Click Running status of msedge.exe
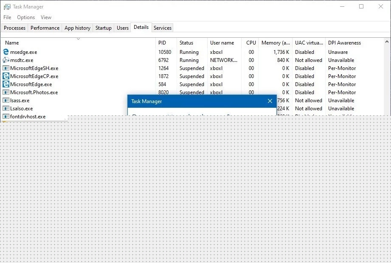The height and width of the screenshot is (263, 391). pos(189,52)
